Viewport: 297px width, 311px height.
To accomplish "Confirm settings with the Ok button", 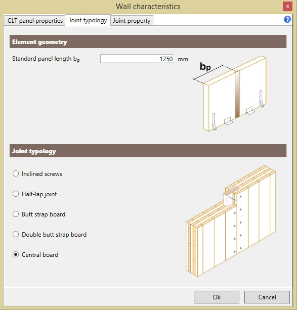I will pyautogui.click(x=217, y=297).
